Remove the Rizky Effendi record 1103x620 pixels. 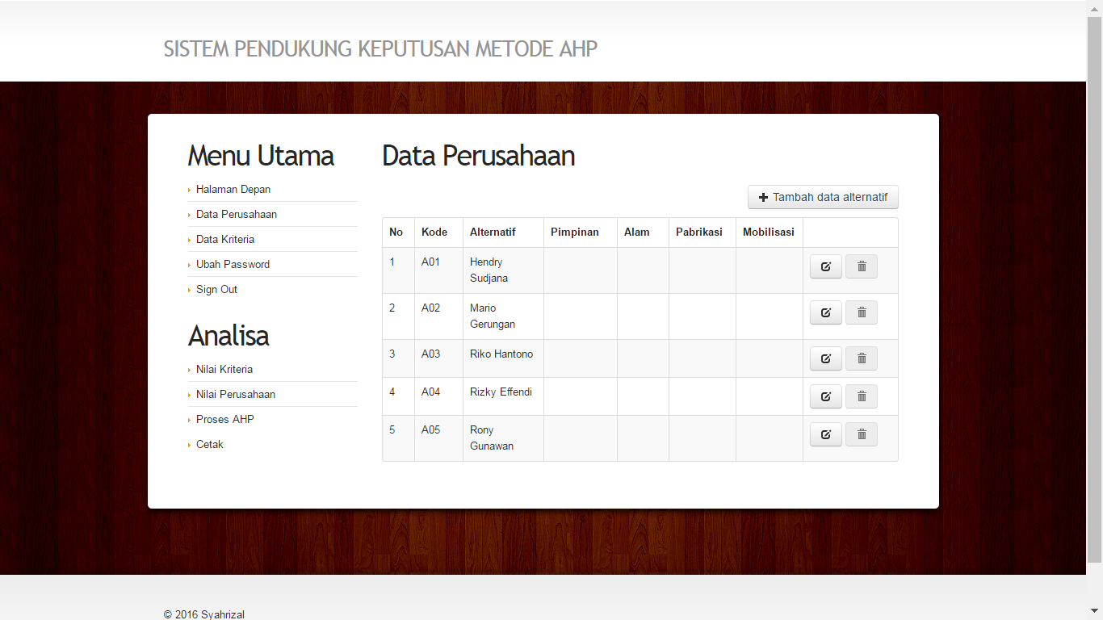[x=861, y=396]
